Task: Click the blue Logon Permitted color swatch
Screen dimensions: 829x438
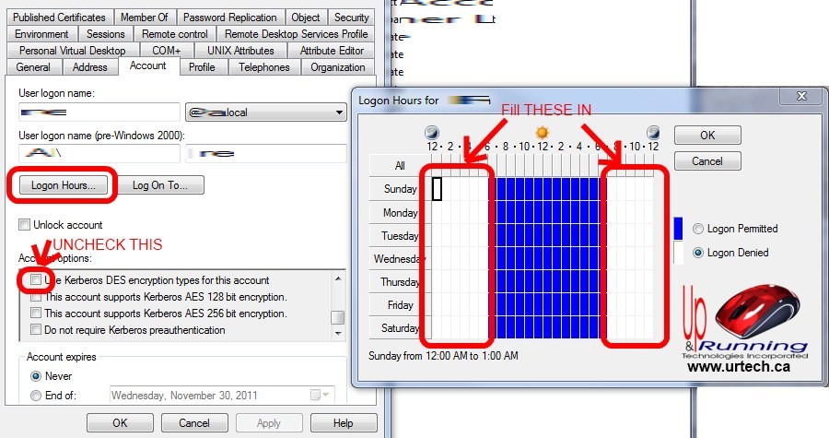Action: point(678,229)
